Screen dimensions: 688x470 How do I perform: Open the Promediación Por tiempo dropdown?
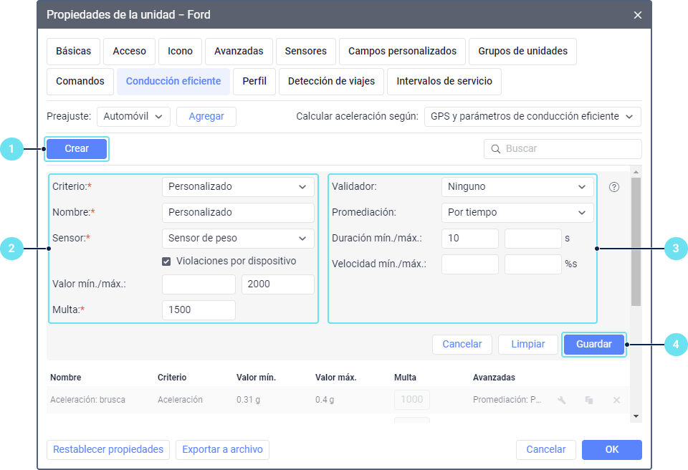517,212
